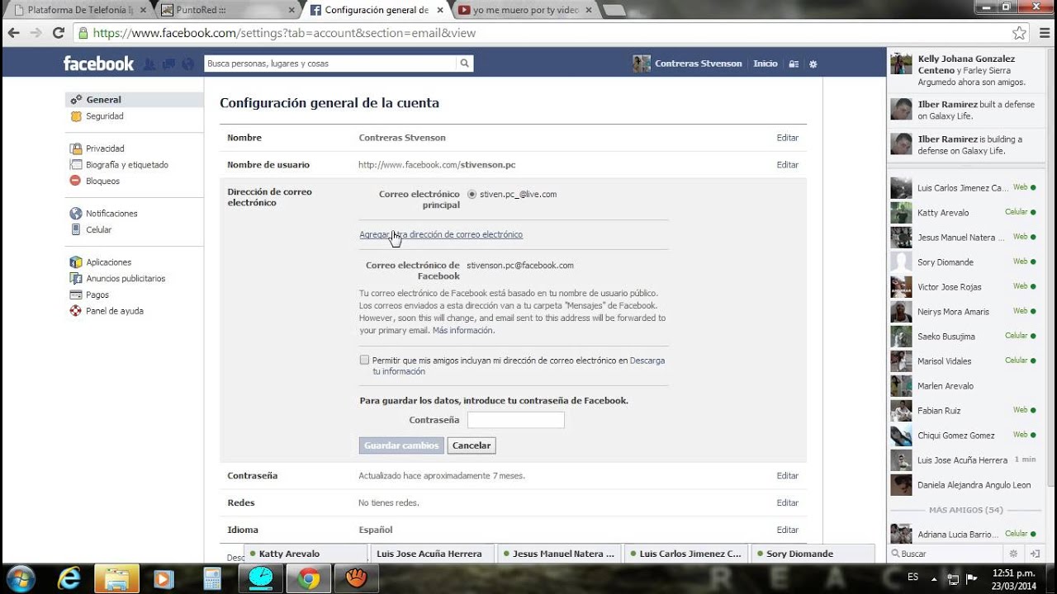Click Editar in the Contraseña row
This screenshot has width=1057, height=594.
coord(788,476)
